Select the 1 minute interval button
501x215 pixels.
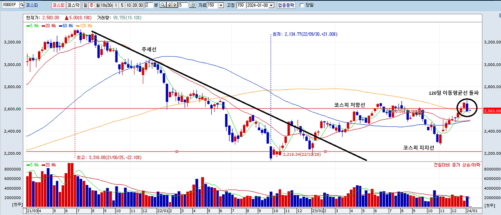coord(116,5)
